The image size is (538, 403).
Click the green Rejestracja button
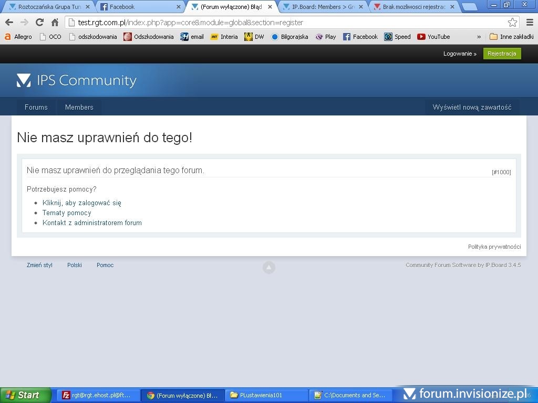[502, 54]
